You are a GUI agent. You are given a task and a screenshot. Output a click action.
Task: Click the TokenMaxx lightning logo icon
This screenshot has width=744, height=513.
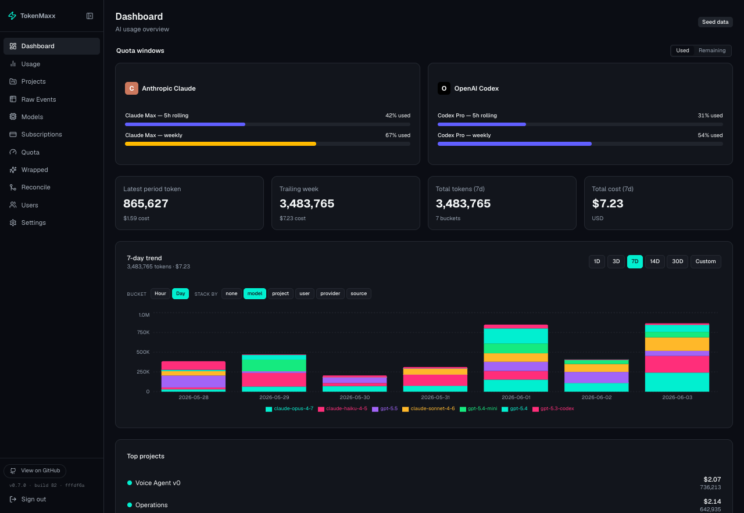point(12,16)
